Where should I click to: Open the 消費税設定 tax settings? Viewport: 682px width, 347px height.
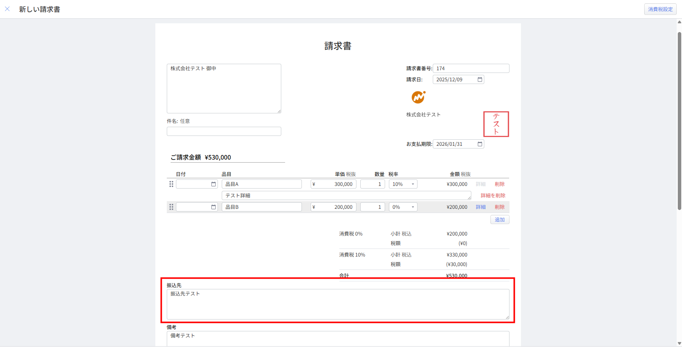(660, 9)
